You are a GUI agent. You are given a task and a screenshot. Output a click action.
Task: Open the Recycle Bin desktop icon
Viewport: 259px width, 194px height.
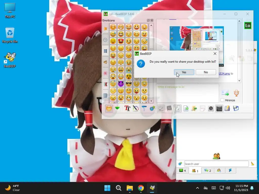tap(10, 35)
